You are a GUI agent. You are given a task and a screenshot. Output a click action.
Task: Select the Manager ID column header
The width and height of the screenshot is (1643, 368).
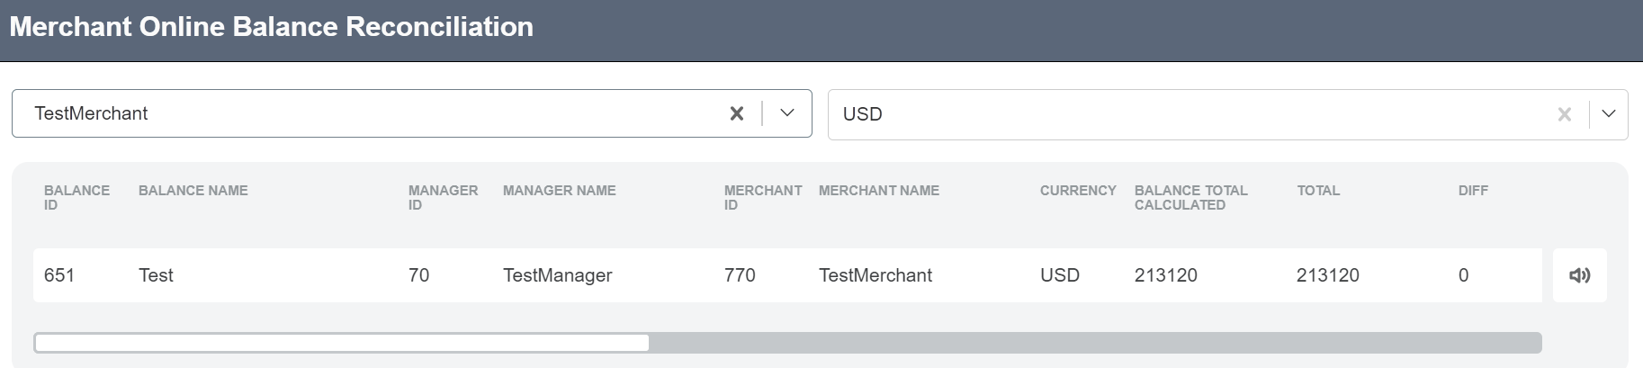pos(443,197)
